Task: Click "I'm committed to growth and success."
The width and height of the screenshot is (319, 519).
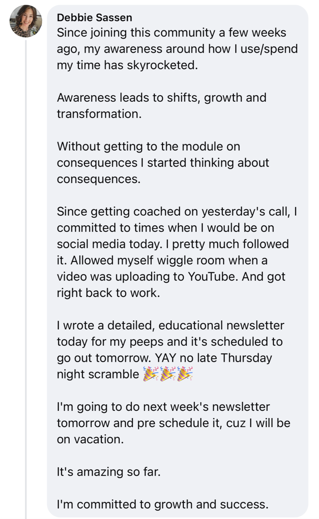Action: (x=163, y=504)
